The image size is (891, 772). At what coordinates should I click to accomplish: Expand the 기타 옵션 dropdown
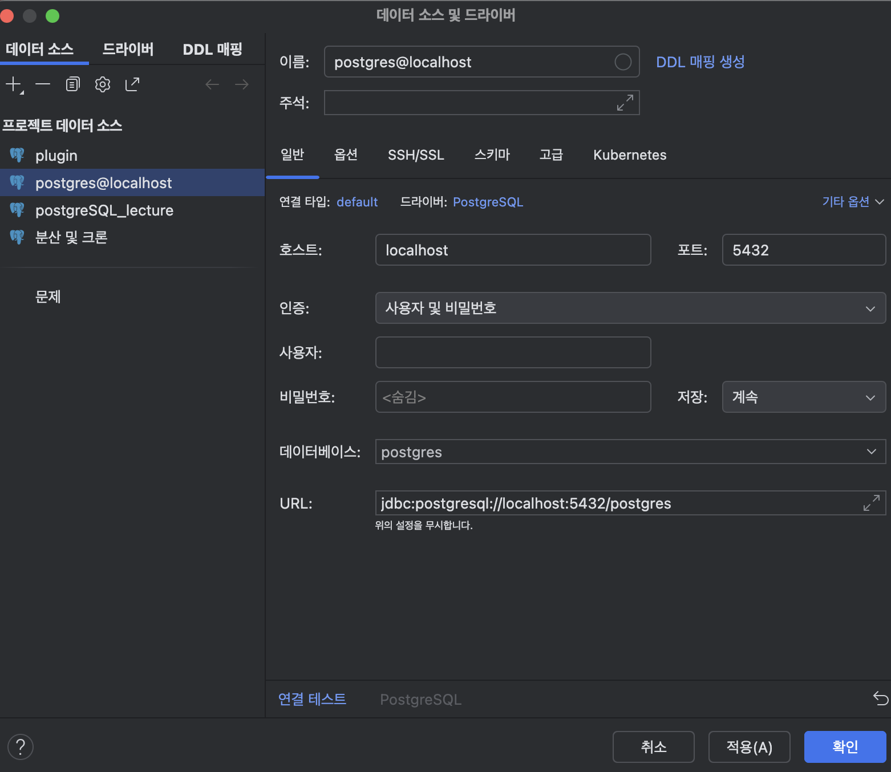coord(853,202)
